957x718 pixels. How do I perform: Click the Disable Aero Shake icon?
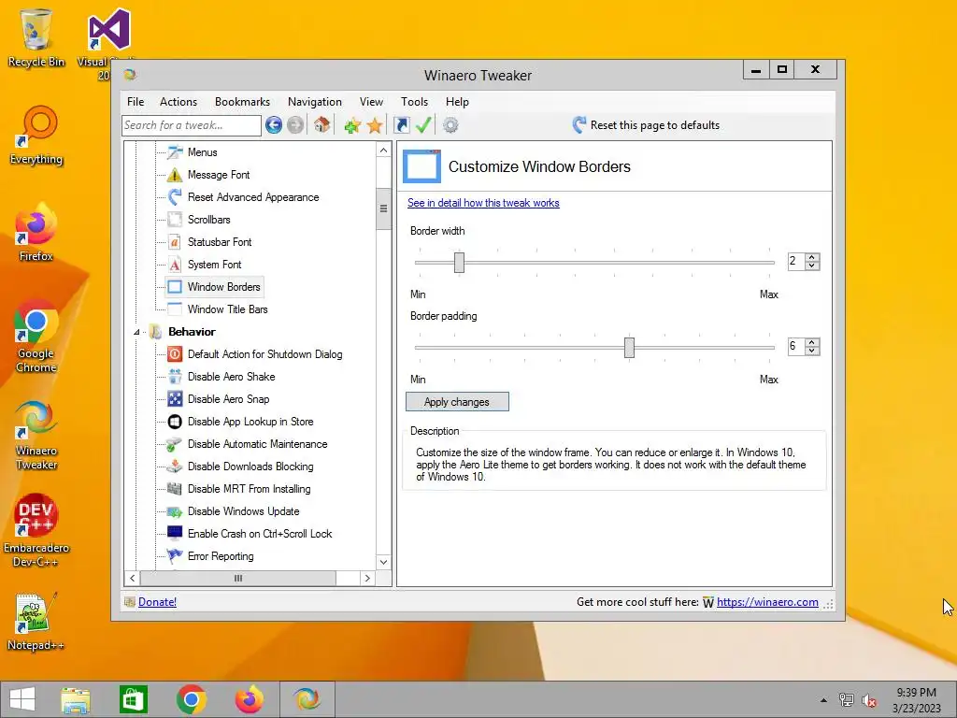(x=175, y=376)
